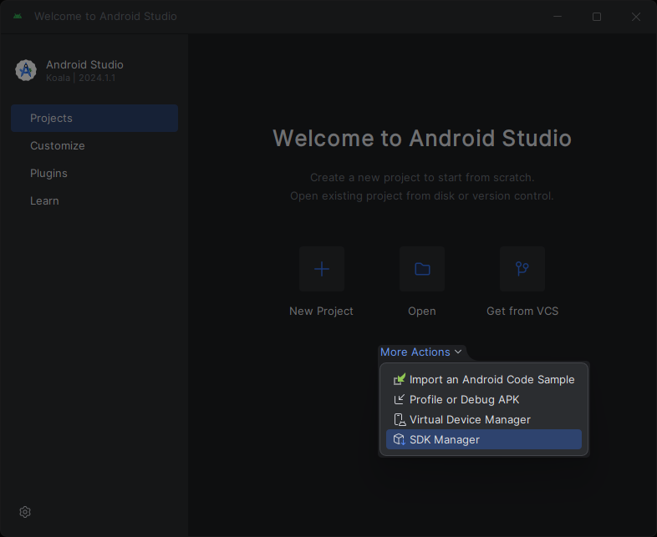Go to the Plugins tab

tap(94, 173)
